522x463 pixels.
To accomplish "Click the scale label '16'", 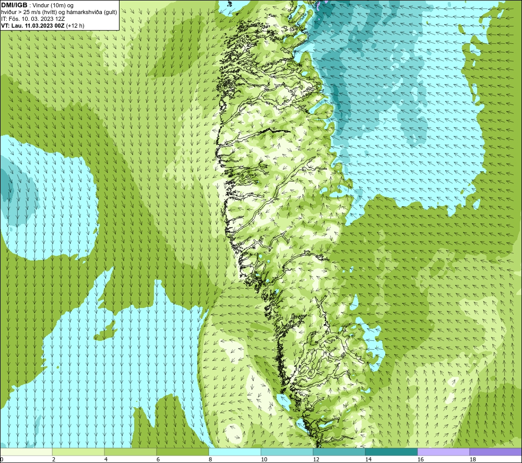I will pyautogui.click(x=420, y=460).
